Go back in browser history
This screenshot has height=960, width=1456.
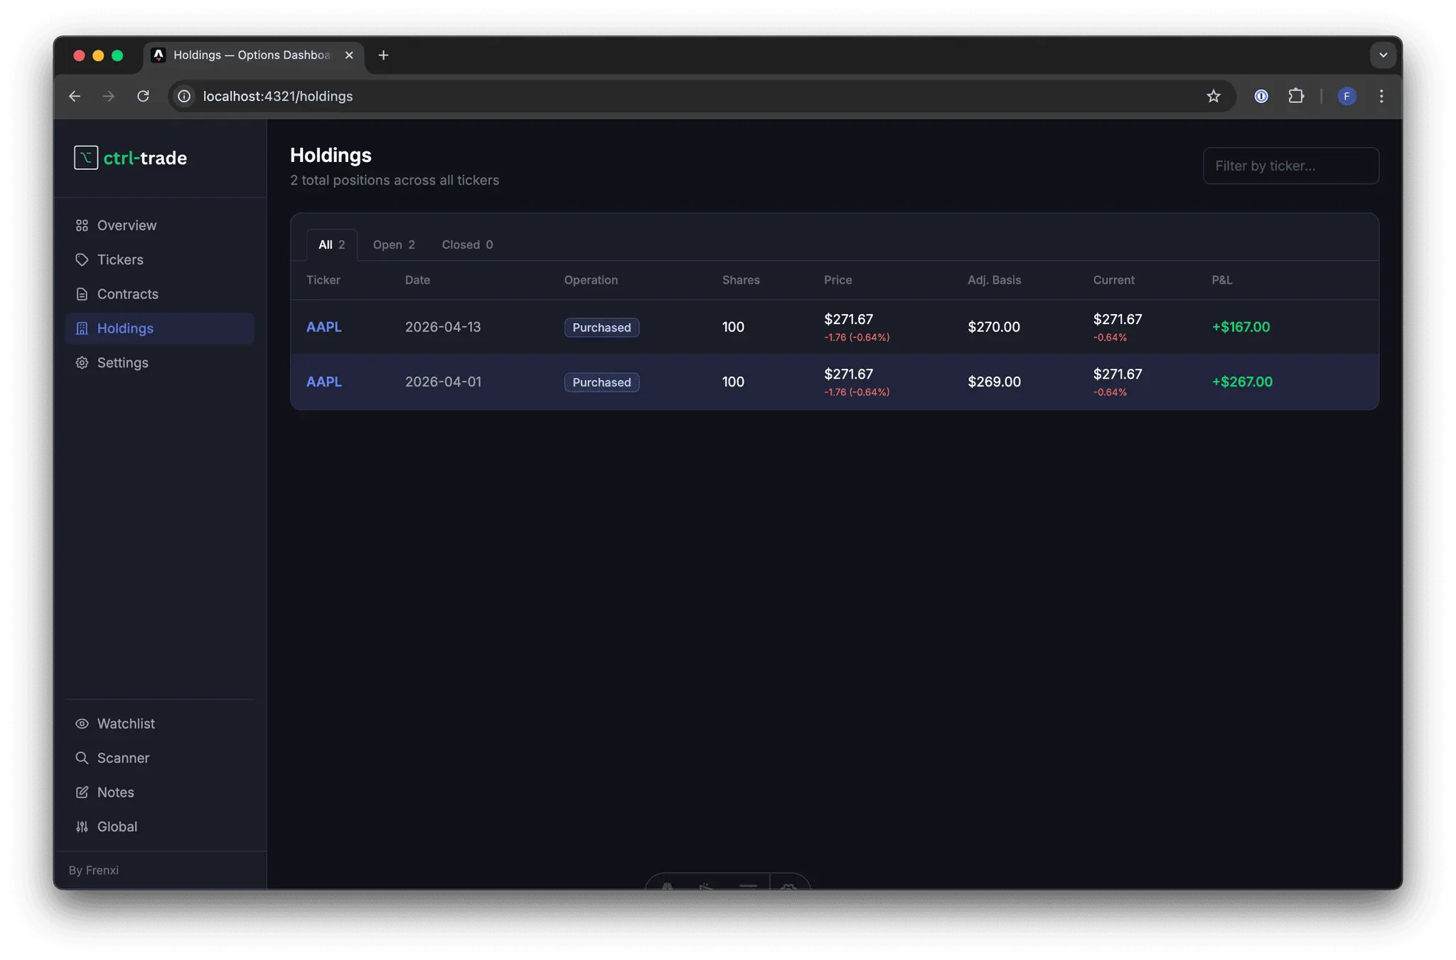(75, 96)
